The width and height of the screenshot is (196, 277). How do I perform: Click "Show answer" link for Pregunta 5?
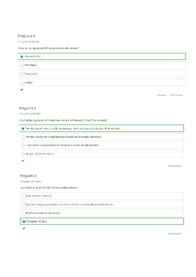pos(175,166)
